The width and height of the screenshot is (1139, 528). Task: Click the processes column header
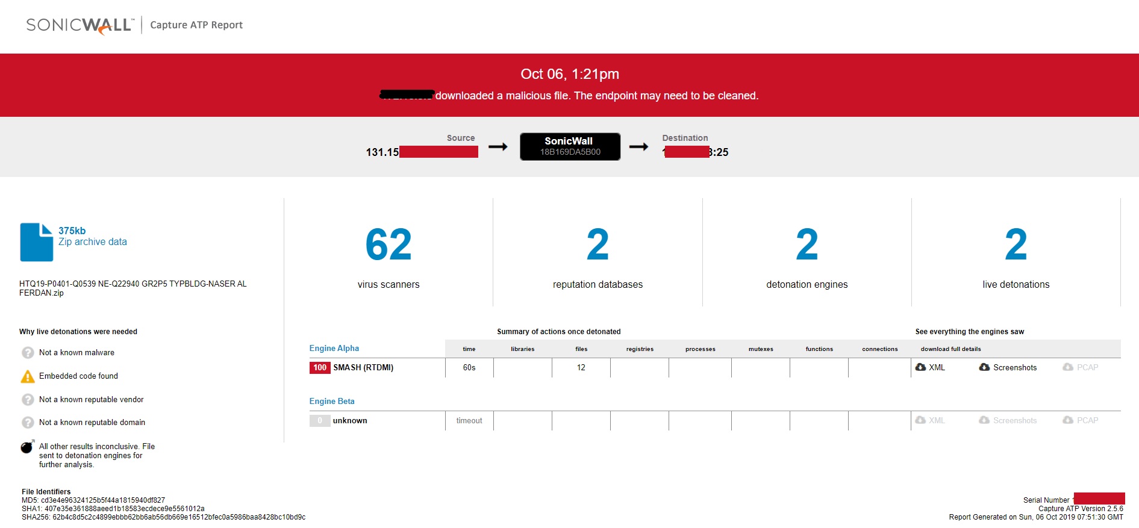pyautogui.click(x=701, y=349)
